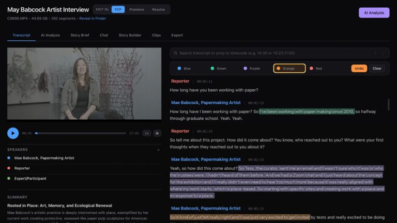
Task: Open the Export tab
Action: [177, 35]
